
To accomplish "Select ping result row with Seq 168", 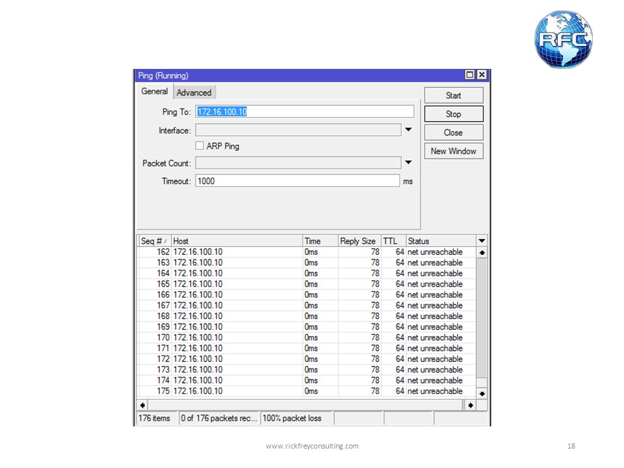I will click(306, 316).
